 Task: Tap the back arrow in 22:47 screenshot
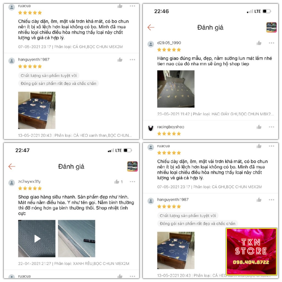tap(12, 166)
